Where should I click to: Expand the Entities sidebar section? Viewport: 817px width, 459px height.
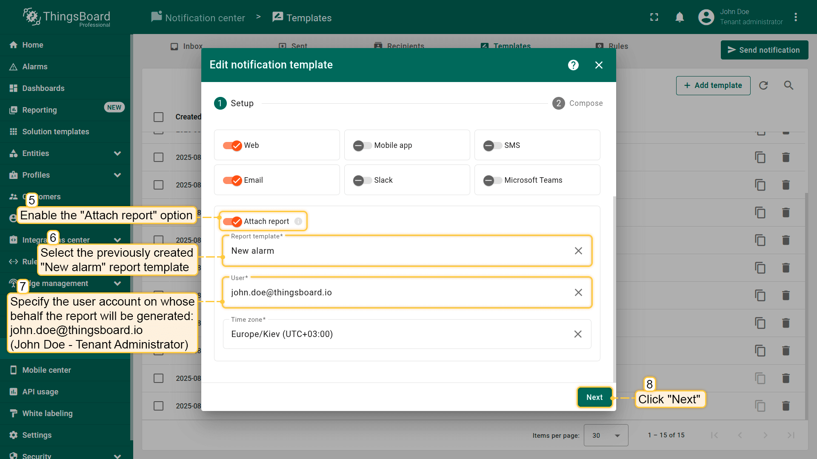tap(117, 153)
